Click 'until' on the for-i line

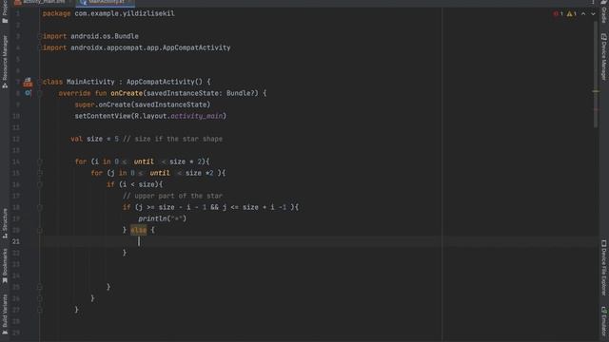click(144, 161)
